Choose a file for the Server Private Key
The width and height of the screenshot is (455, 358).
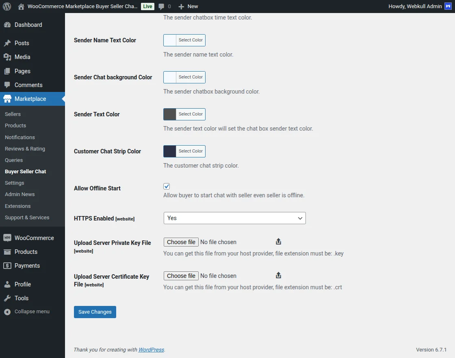(181, 242)
